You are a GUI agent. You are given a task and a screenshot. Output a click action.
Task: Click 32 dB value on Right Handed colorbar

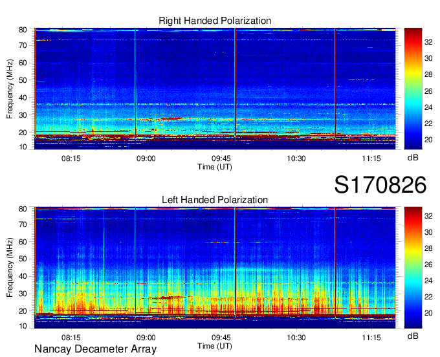click(428, 42)
